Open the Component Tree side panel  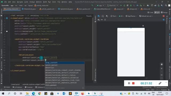[95, 75]
